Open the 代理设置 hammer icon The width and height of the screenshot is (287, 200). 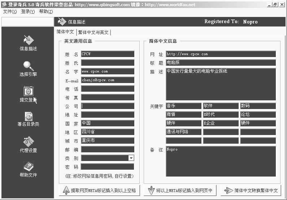pyautogui.click(x=29, y=142)
